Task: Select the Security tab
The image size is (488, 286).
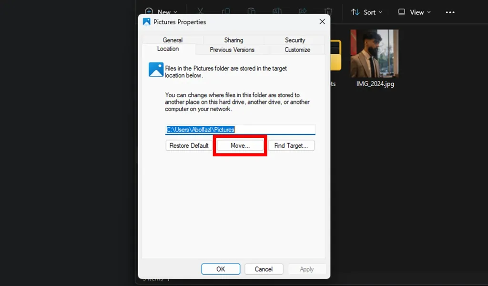Action: tap(295, 40)
